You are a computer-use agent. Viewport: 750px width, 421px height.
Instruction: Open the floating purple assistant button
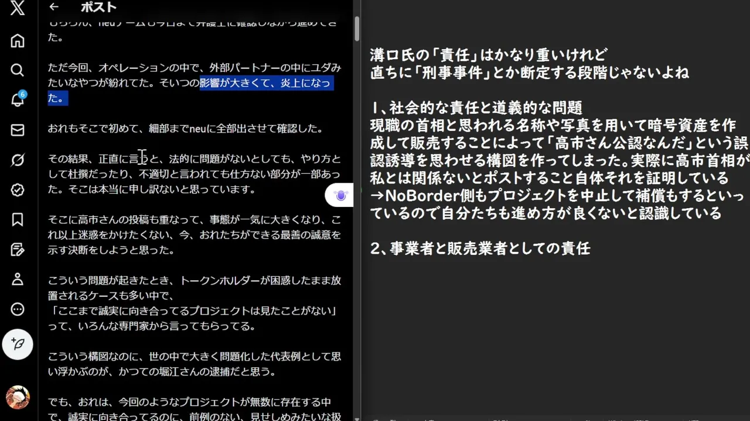(340, 195)
